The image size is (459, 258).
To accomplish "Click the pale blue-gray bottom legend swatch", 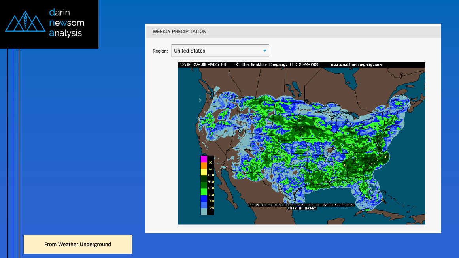I will coord(204,211).
